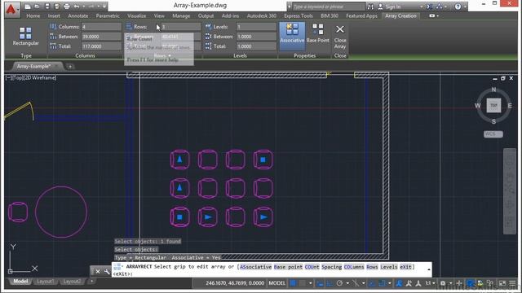The image size is (522, 293).
Task: Click the Open file quick access icon
Action: point(37,7)
